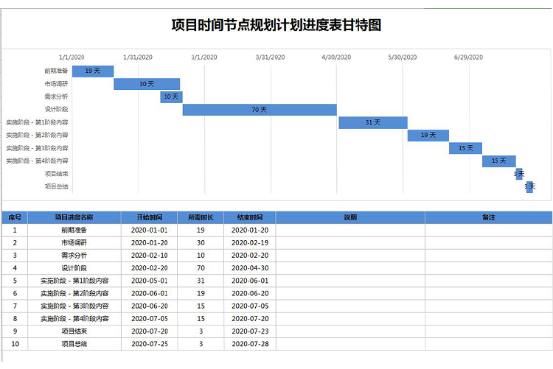Viewport: 553px width, 369px height.
Task: Click end date cell 2020-07-28
Action: [250, 344]
